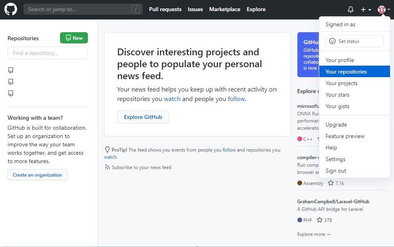Click 'watch.' link below the ProTip
This screenshot has height=247, width=394.
(111, 157)
